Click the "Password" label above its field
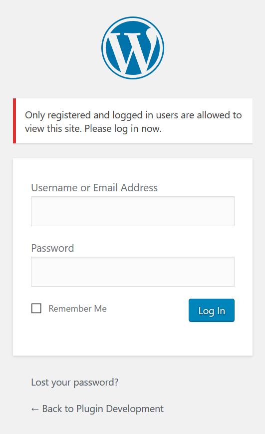265x434 pixels. pyautogui.click(x=52, y=248)
